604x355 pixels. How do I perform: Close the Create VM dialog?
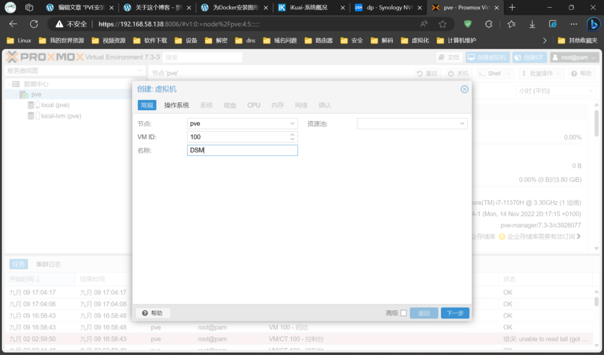click(x=464, y=89)
